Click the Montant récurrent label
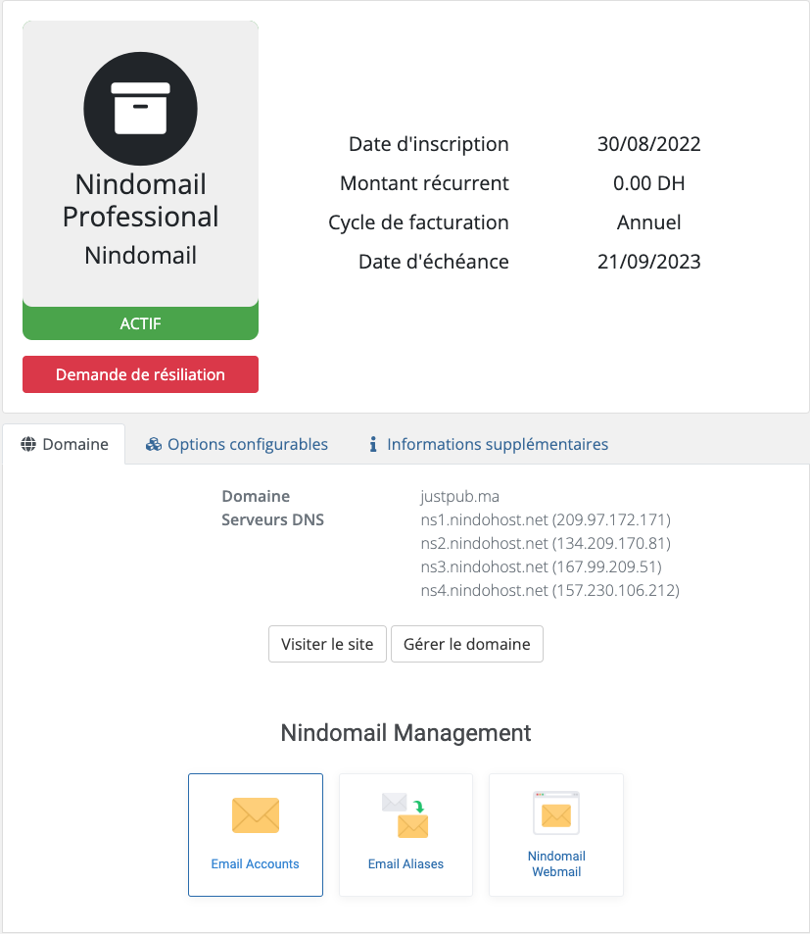 (x=424, y=183)
